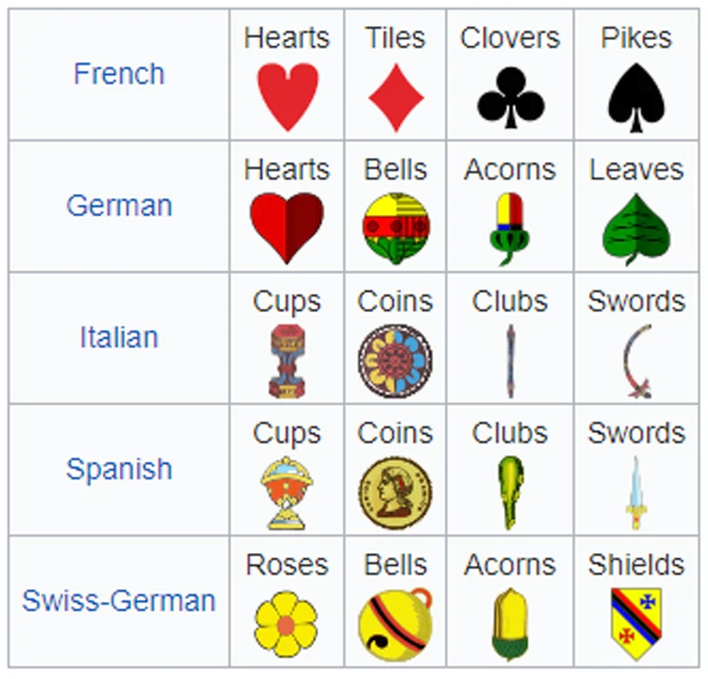The height and width of the screenshot is (679, 708).
Task: Open the French link
Action: point(119,73)
